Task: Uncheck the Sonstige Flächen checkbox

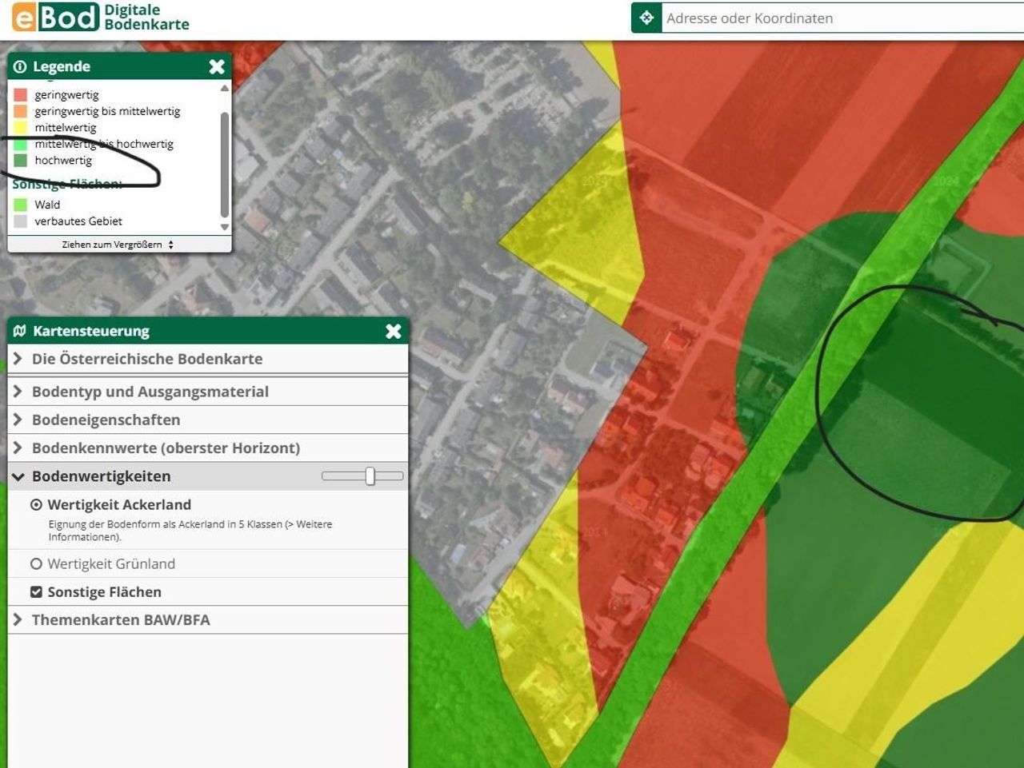Action: point(36,592)
